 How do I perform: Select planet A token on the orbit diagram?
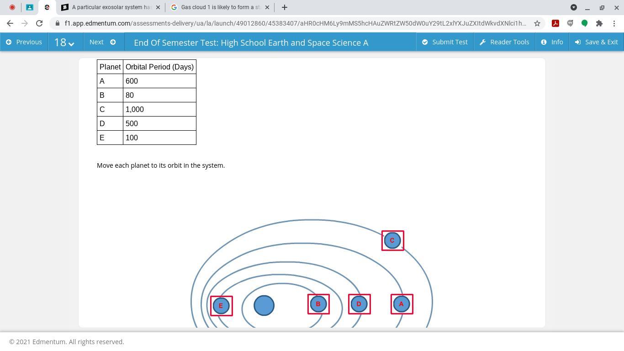(x=402, y=304)
